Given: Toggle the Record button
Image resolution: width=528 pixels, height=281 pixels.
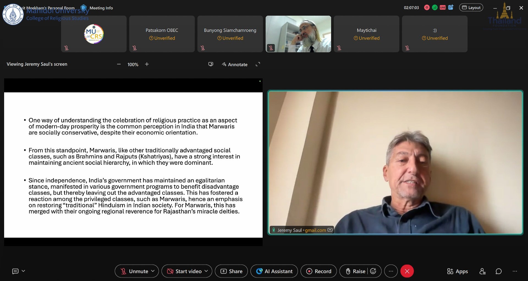Looking at the screenshot, I should pyautogui.click(x=319, y=271).
